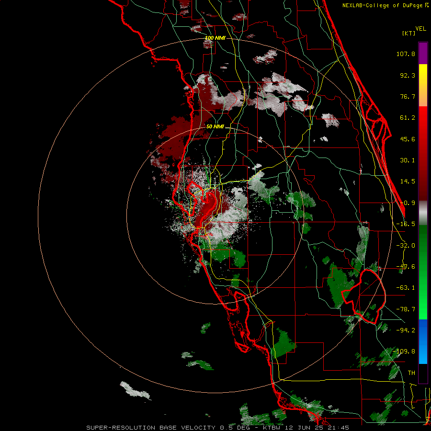The height and width of the screenshot is (431, 431).
Task: Select the -109.8 velocity scale value
Action: (x=404, y=352)
